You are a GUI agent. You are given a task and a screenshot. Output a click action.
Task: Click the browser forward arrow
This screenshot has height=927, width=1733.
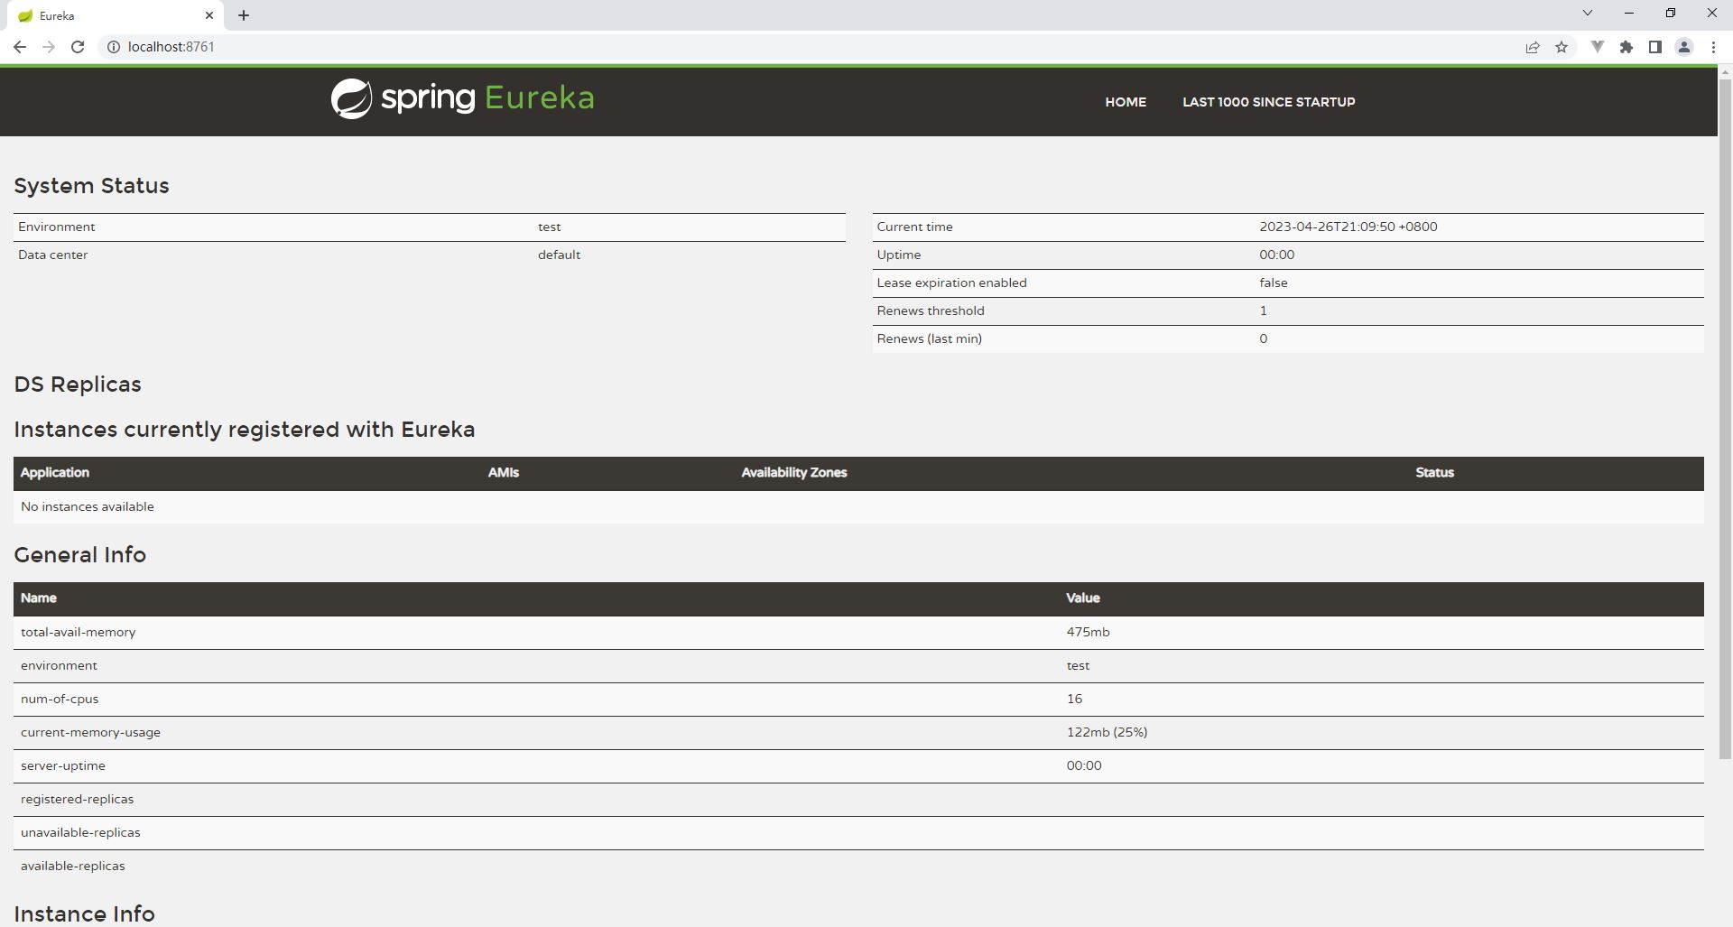49,47
